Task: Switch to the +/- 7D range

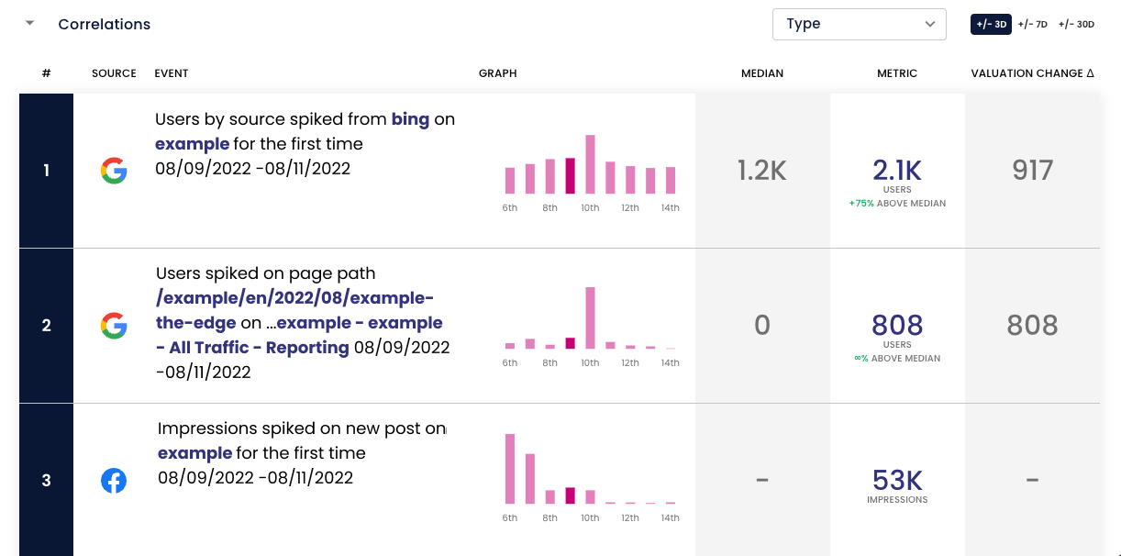Action: 1032,25
